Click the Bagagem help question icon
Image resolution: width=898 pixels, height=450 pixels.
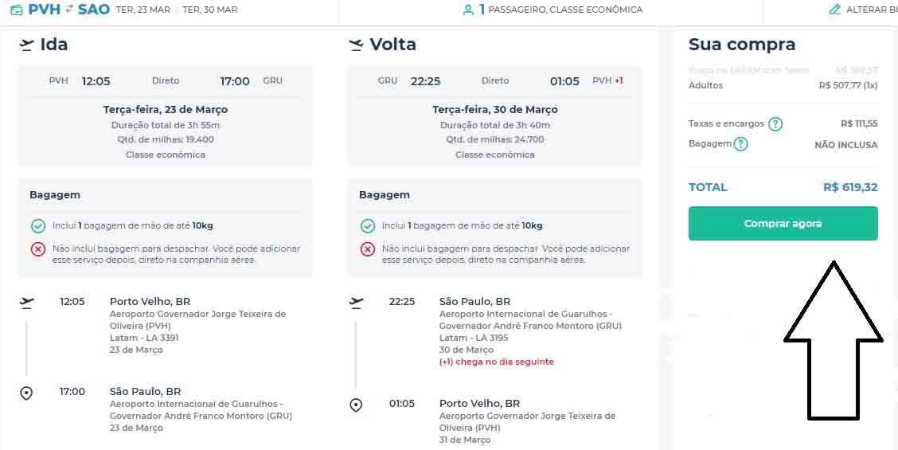(740, 144)
